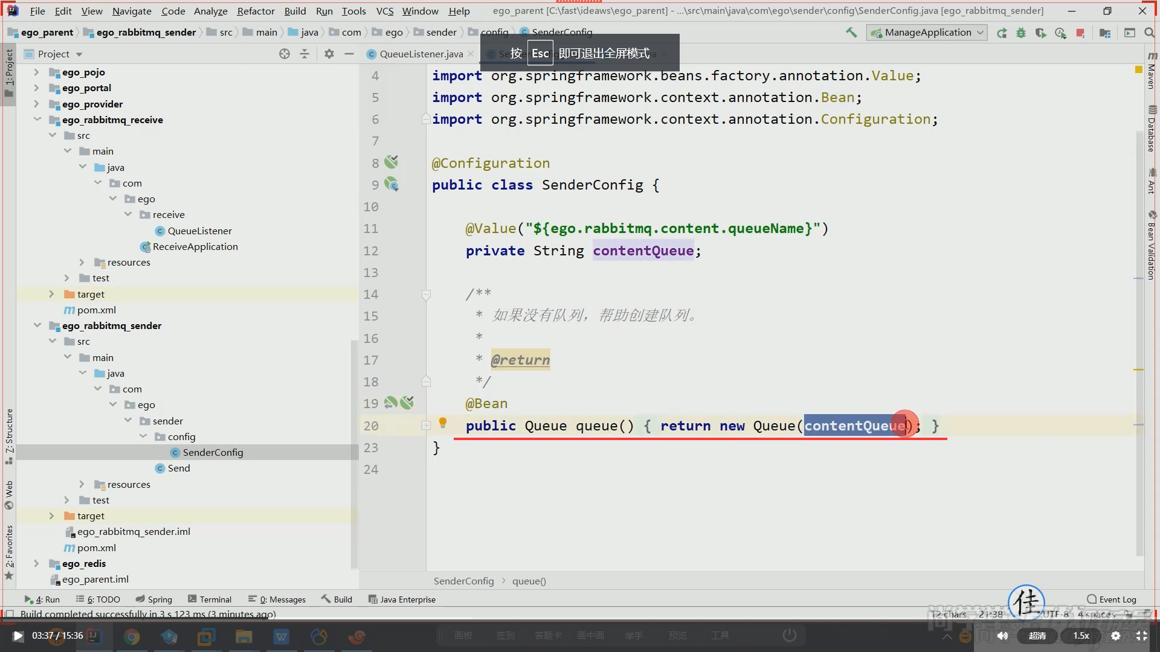The height and width of the screenshot is (652, 1160).
Task: Click the Debug bug icon in toolbar
Action: pyautogui.click(x=1021, y=33)
